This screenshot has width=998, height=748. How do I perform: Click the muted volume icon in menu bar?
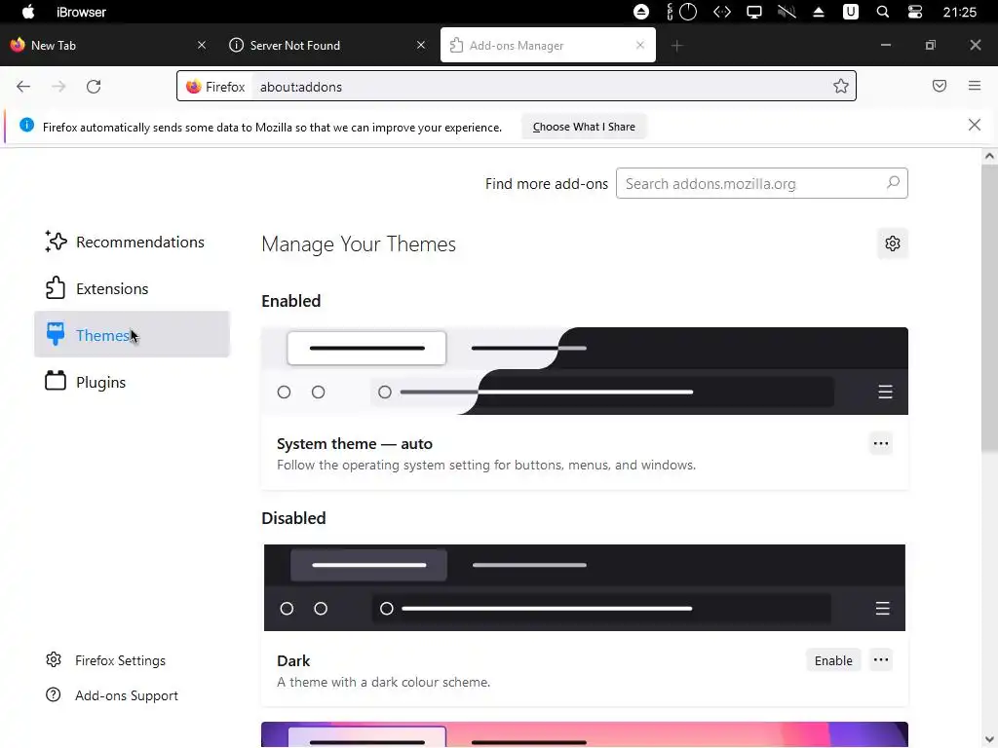pyautogui.click(x=787, y=12)
